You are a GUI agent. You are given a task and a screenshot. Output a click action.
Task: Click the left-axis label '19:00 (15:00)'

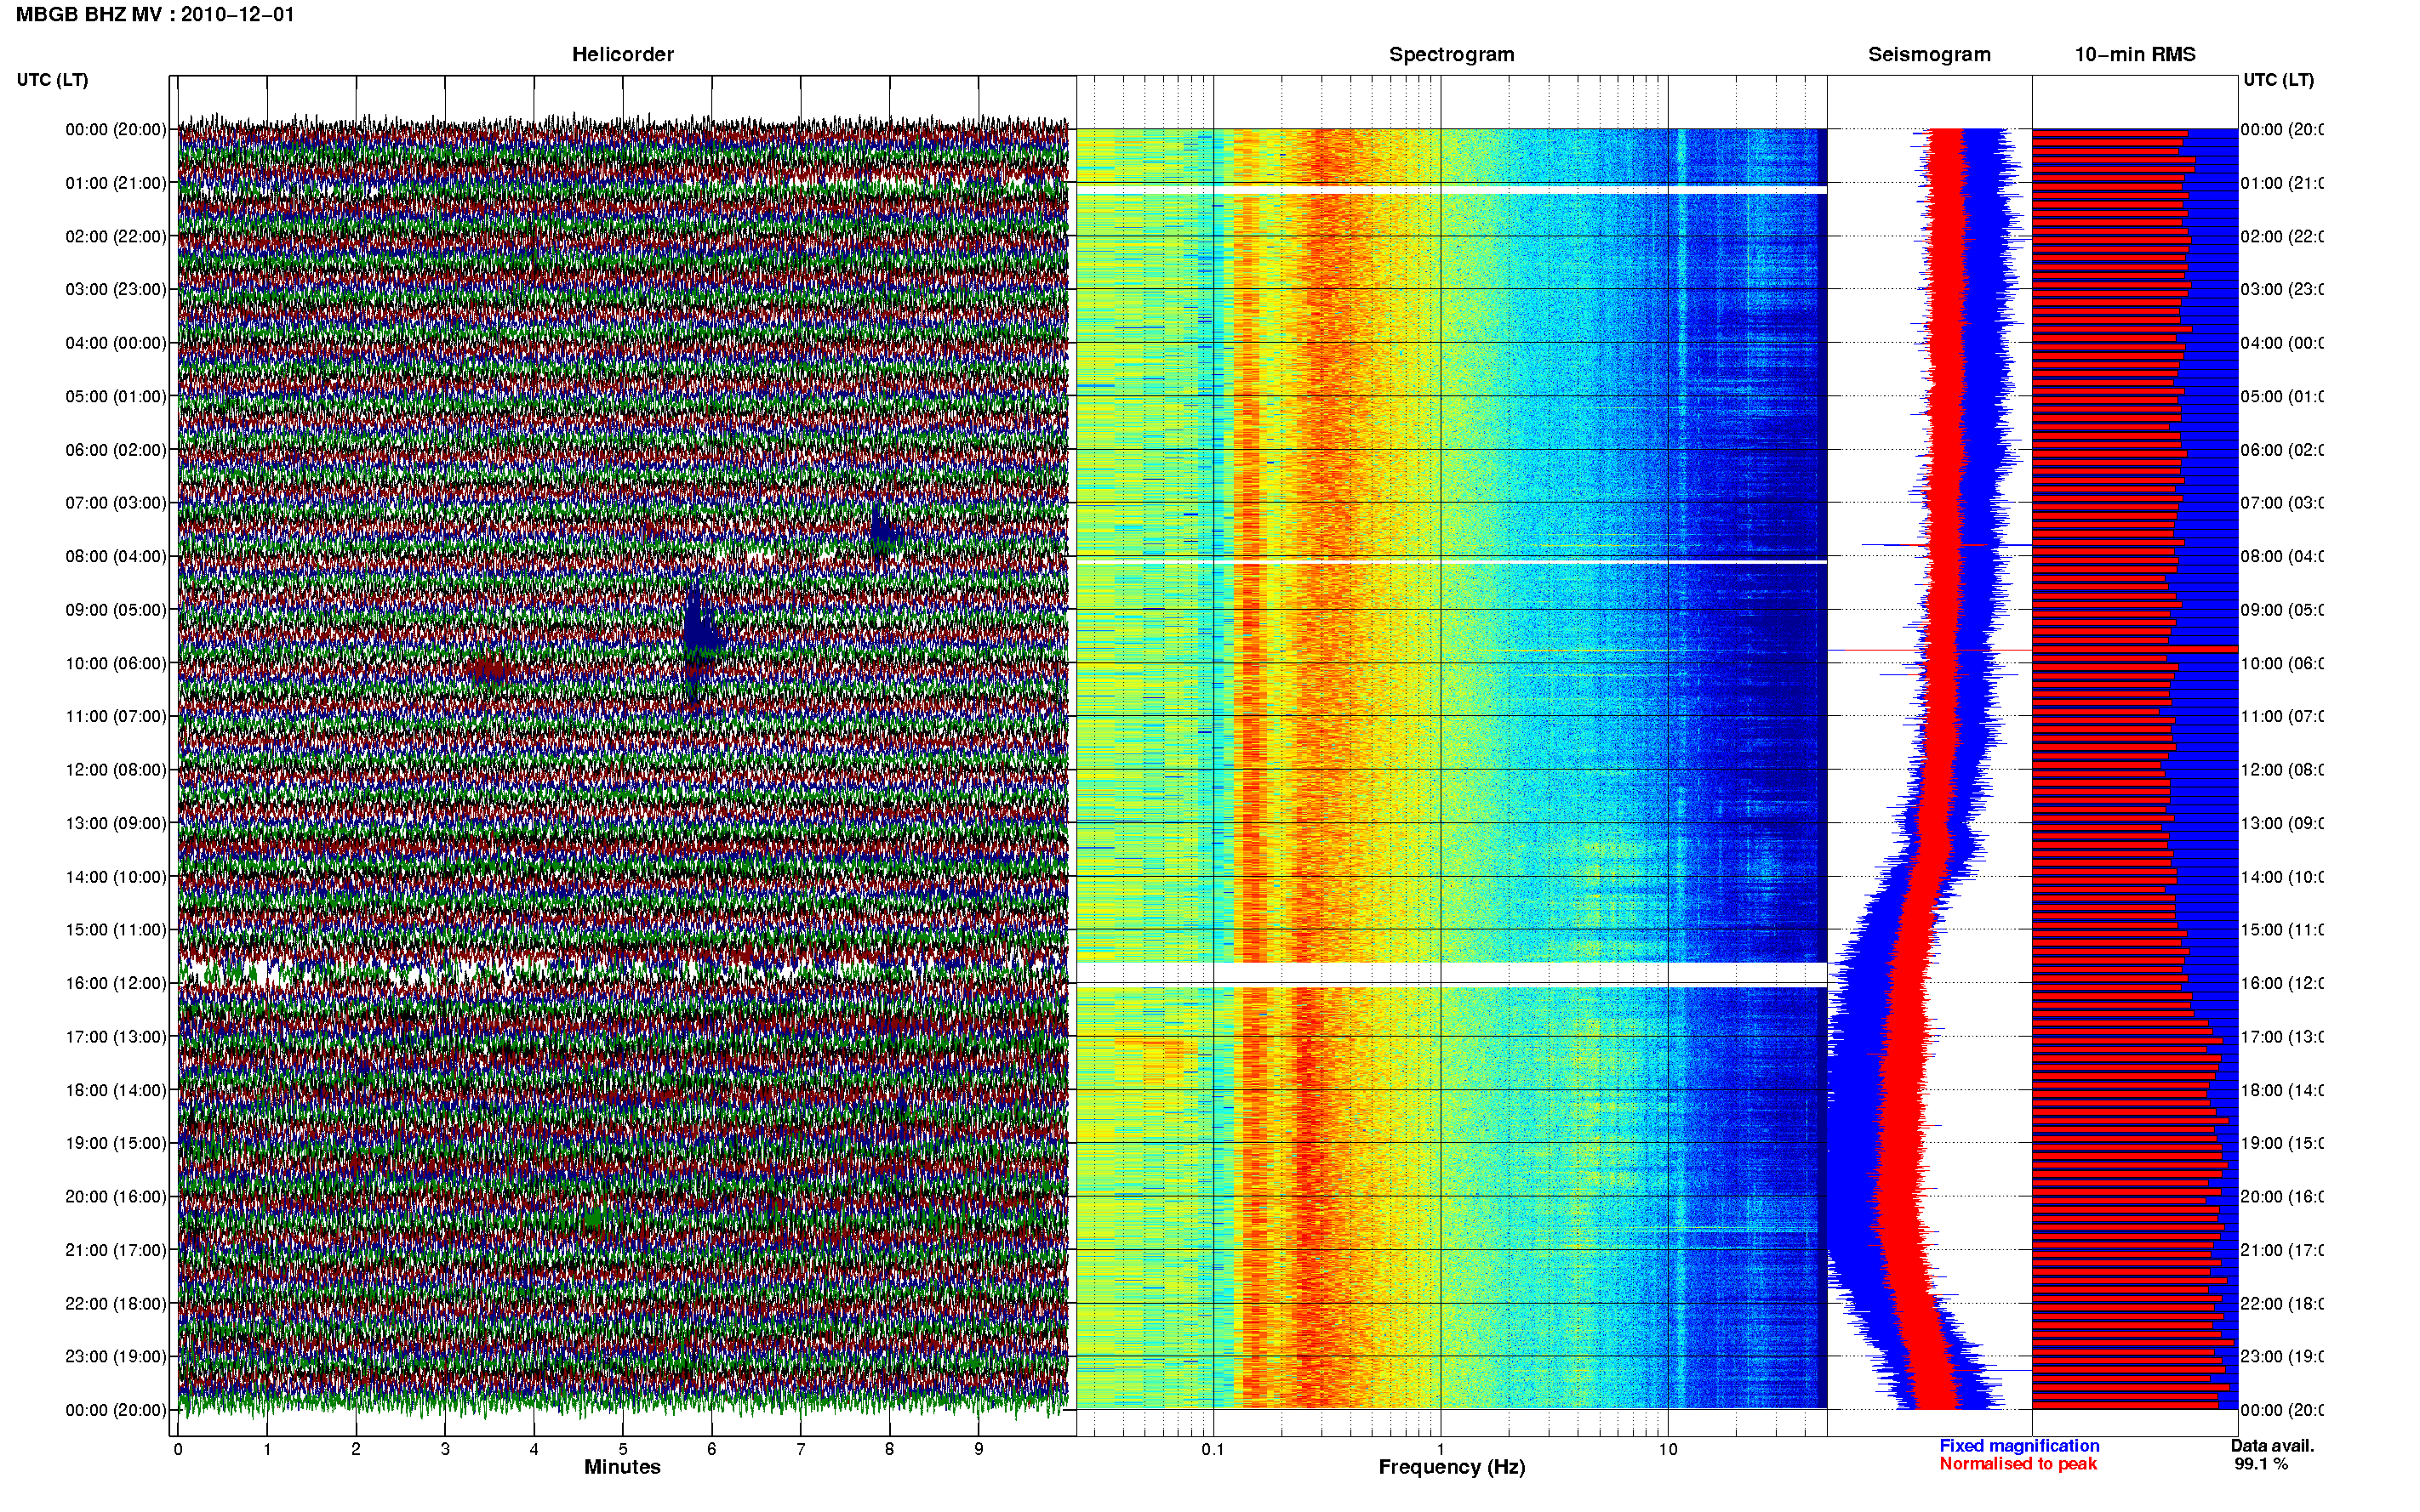pos(116,1143)
